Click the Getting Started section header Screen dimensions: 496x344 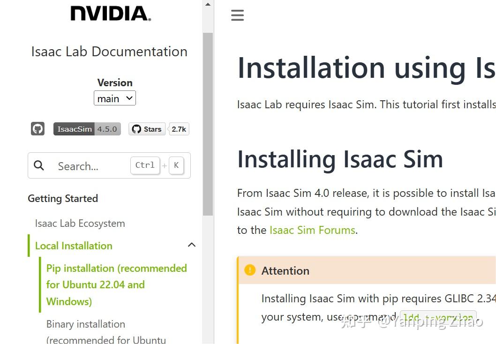(63, 198)
